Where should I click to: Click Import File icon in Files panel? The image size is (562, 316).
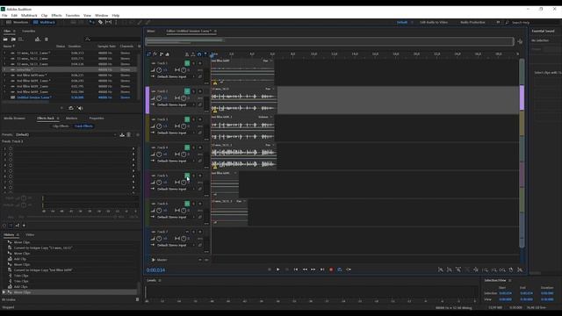(x=13, y=39)
